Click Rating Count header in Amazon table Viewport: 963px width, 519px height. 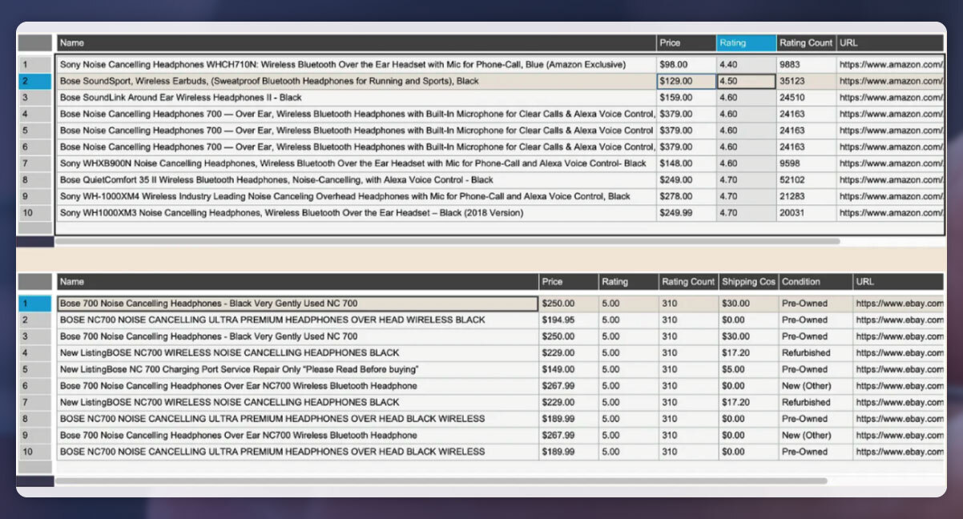pyautogui.click(x=807, y=43)
